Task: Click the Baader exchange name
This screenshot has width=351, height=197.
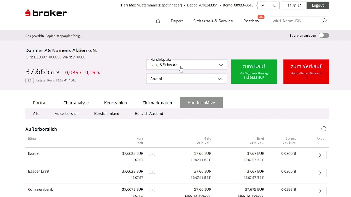Action: pos(34,153)
